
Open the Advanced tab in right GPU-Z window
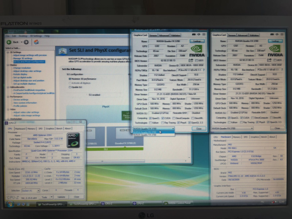pos(242,35)
